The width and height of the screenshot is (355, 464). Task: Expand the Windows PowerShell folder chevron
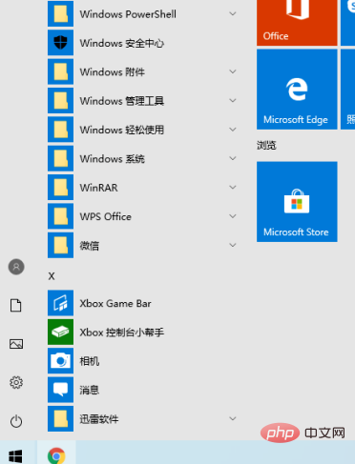click(233, 14)
